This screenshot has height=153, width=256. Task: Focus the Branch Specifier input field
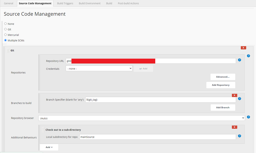pos(160,100)
